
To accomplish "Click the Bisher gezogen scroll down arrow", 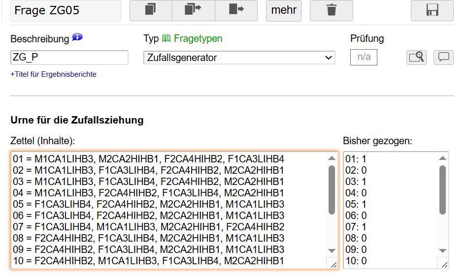I will tap(443, 251).
